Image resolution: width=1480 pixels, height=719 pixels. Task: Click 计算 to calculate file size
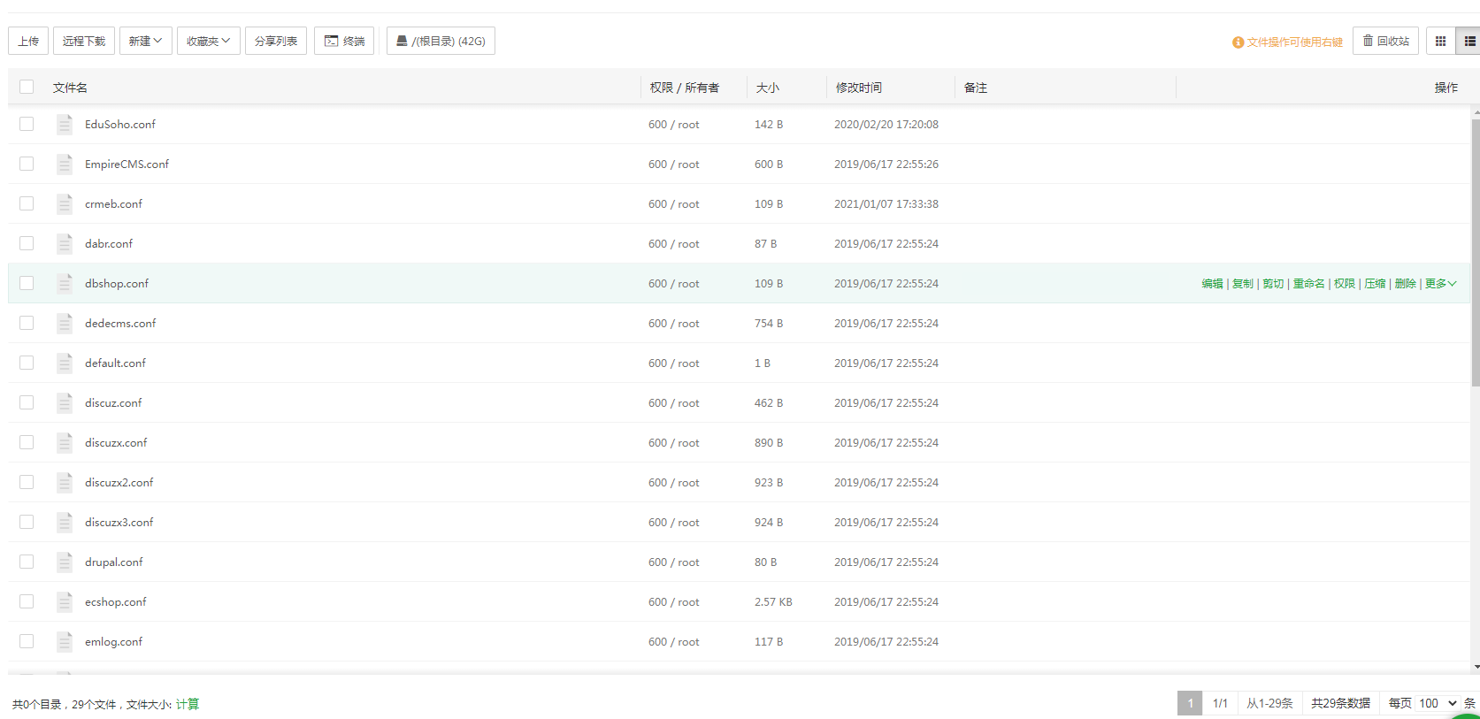pyautogui.click(x=188, y=704)
